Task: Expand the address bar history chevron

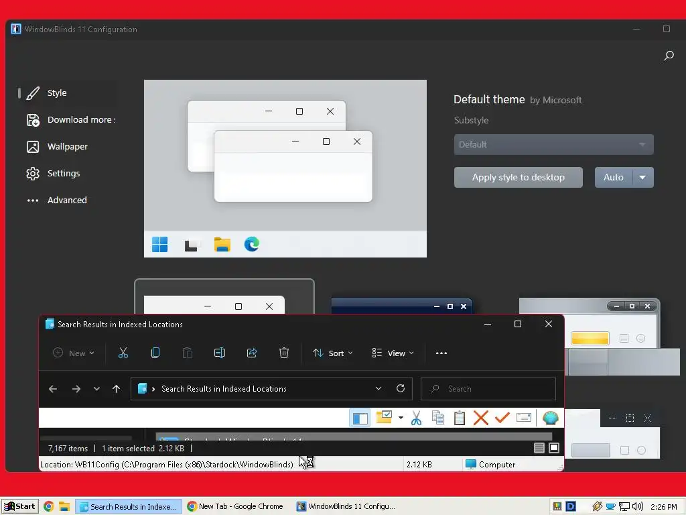Action: [379, 388]
